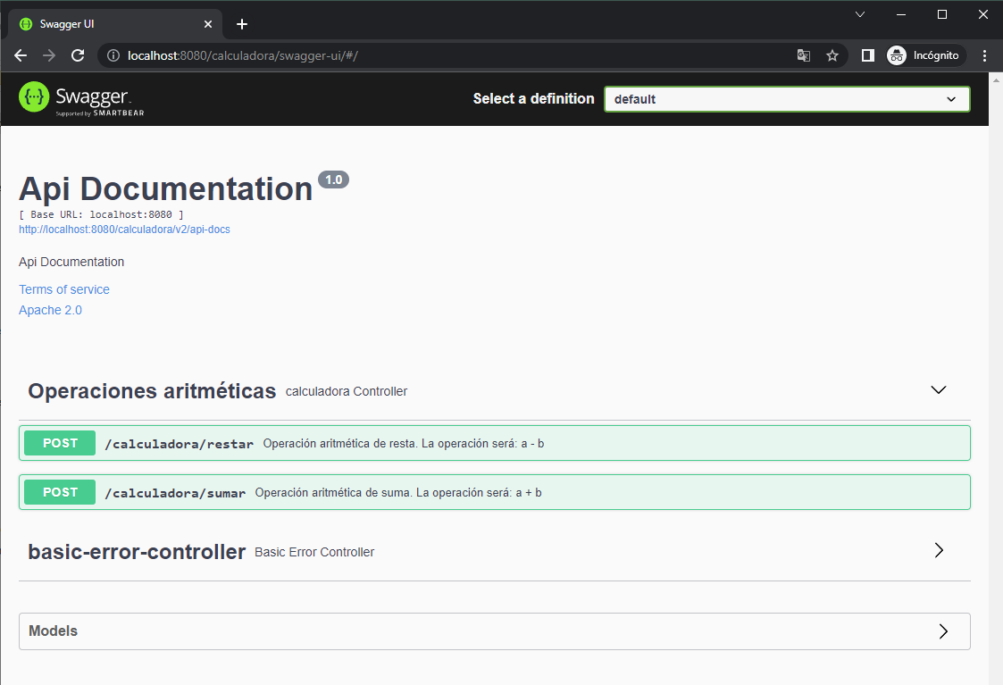Click inside the browser address bar

click(357, 54)
